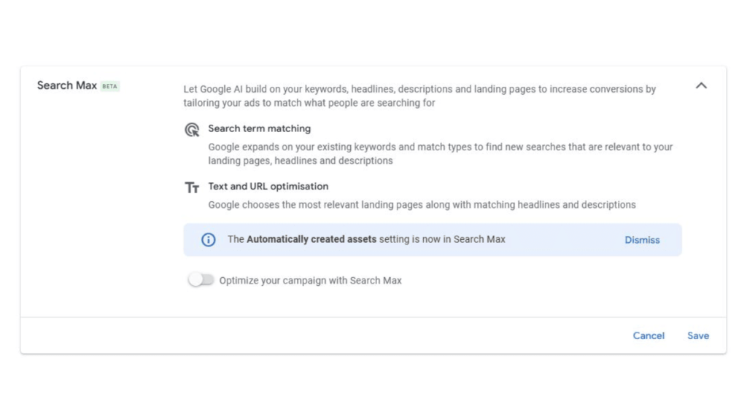Collapse the Search Max panel with the chevron
Viewport: 747px width, 420px height.
(701, 85)
